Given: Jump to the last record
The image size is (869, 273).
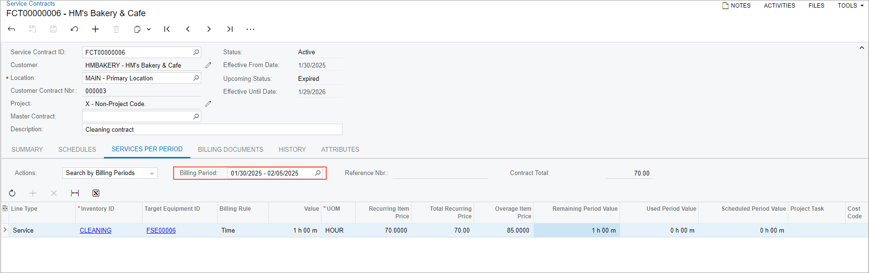Looking at the screenshot, I should click(230, 29).
